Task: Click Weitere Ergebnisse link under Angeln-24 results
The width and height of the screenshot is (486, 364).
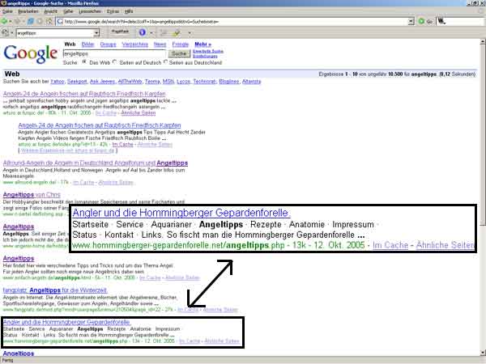Action: [67, 150]
